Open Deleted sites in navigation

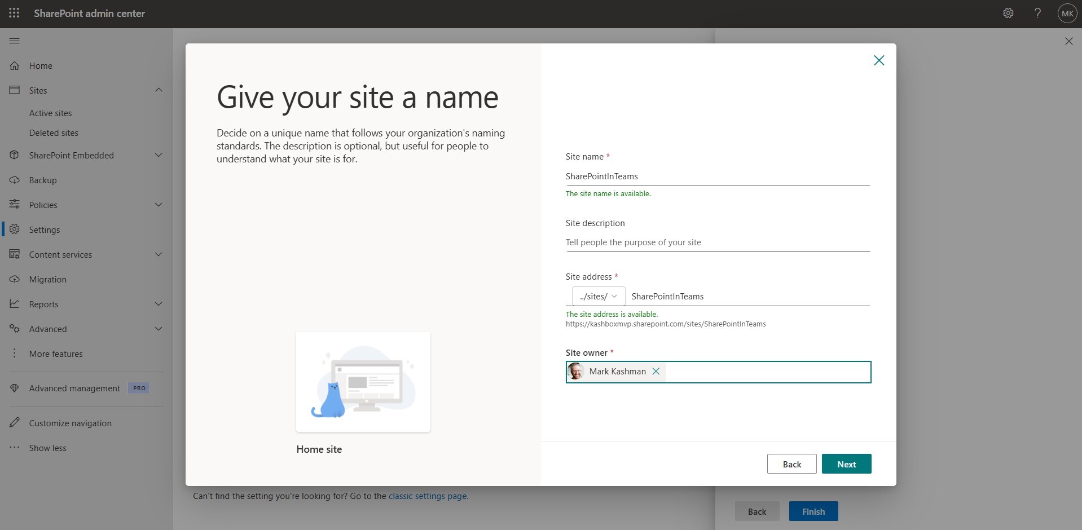pos(54,132)
